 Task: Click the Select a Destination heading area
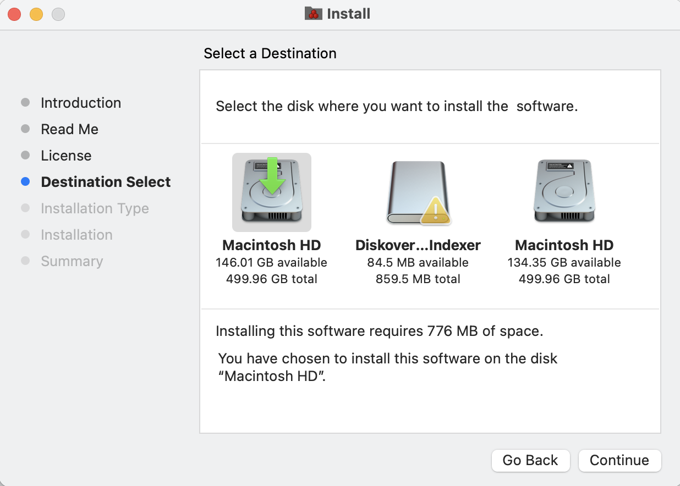tap(270, 53)
